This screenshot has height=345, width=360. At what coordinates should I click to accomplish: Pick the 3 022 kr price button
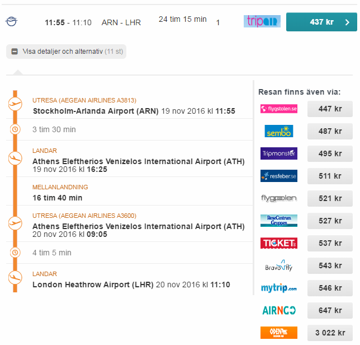[330, 333]
